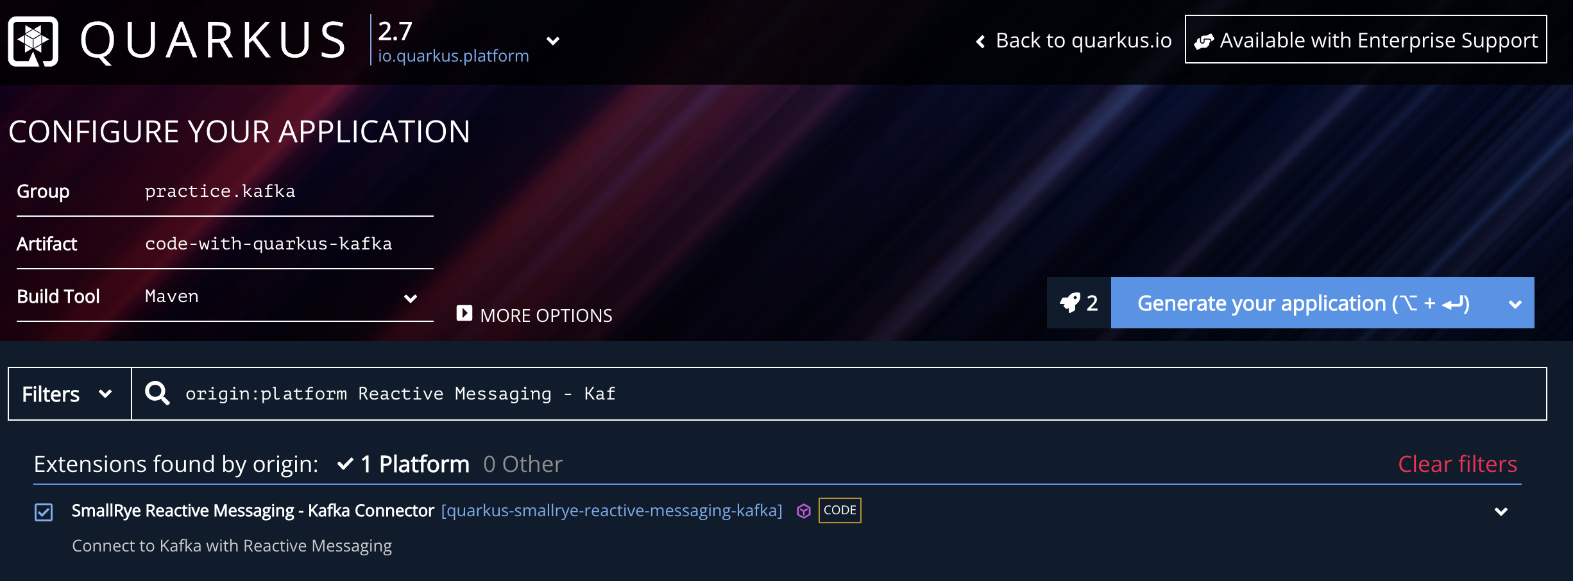This screenshot has width=1573, height=581.
Task: Click the rocket icon showing selected extensions
Action: (1071, 303)
